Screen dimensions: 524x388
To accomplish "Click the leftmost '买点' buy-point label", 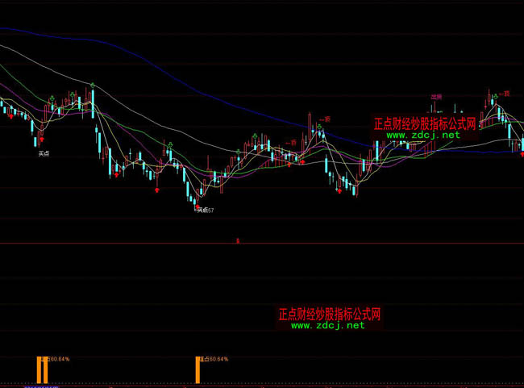I will pos(44,152).
